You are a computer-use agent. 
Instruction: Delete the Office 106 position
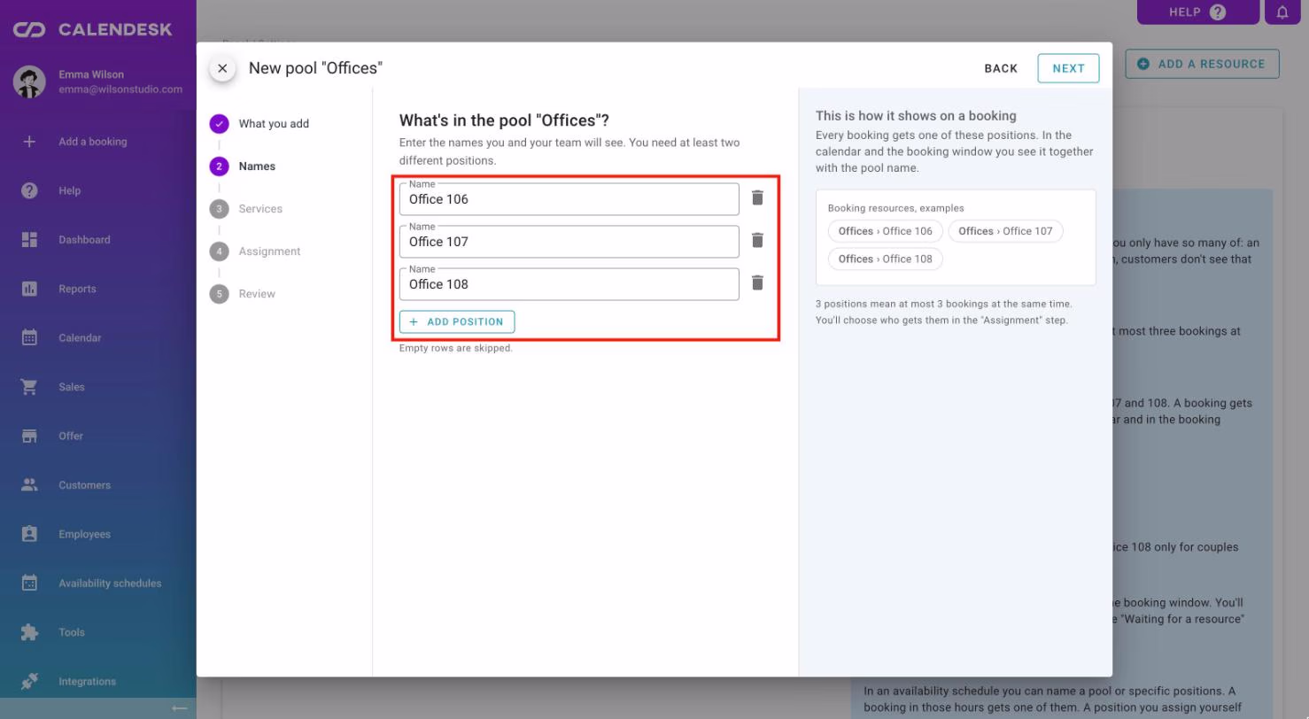click(x=757, y=197)
